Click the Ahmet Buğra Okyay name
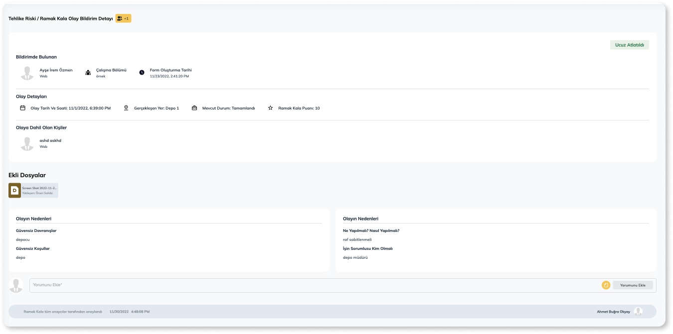The width and height of the screenshot is (673, 334). pyautogui.click(x=613, y=312)
